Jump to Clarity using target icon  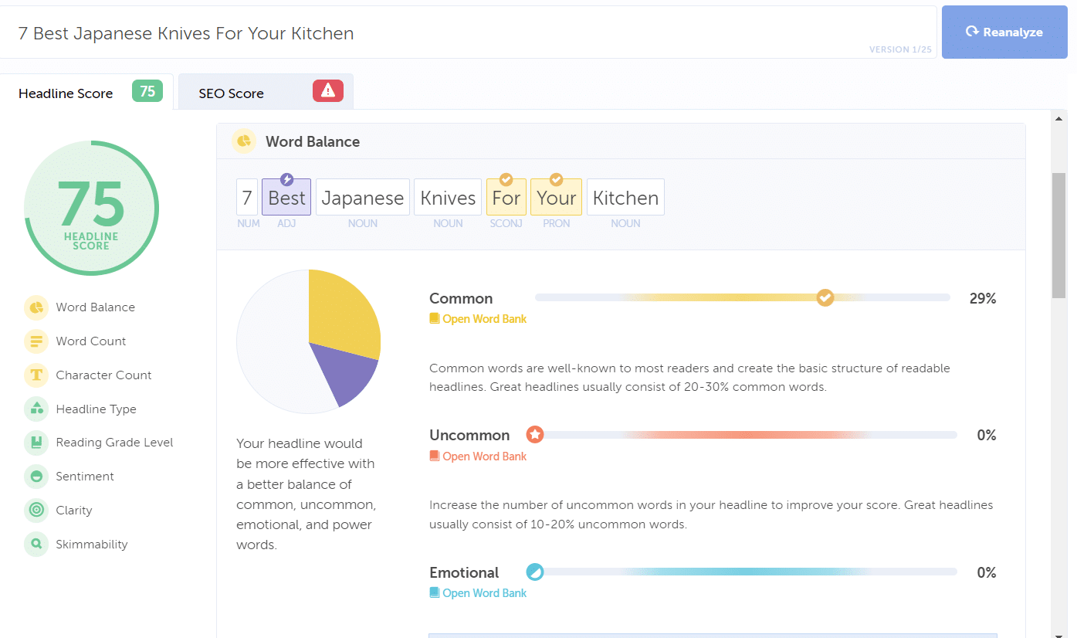pos(36,511)
